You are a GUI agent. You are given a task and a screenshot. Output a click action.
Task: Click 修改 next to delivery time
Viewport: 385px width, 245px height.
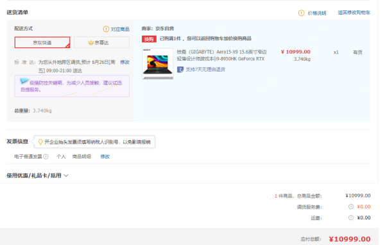point(124,62)
